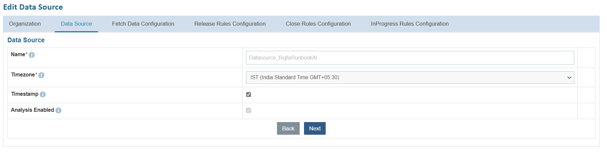Focus the Name input field
This screenshot has height=152, width=607.
(x=410, y=58)
